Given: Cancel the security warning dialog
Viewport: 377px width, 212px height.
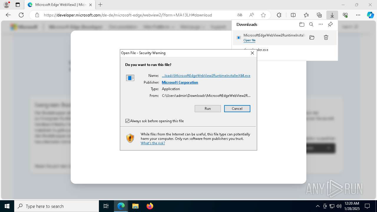Looking at the screenshot, I should (x=237, y=109).
